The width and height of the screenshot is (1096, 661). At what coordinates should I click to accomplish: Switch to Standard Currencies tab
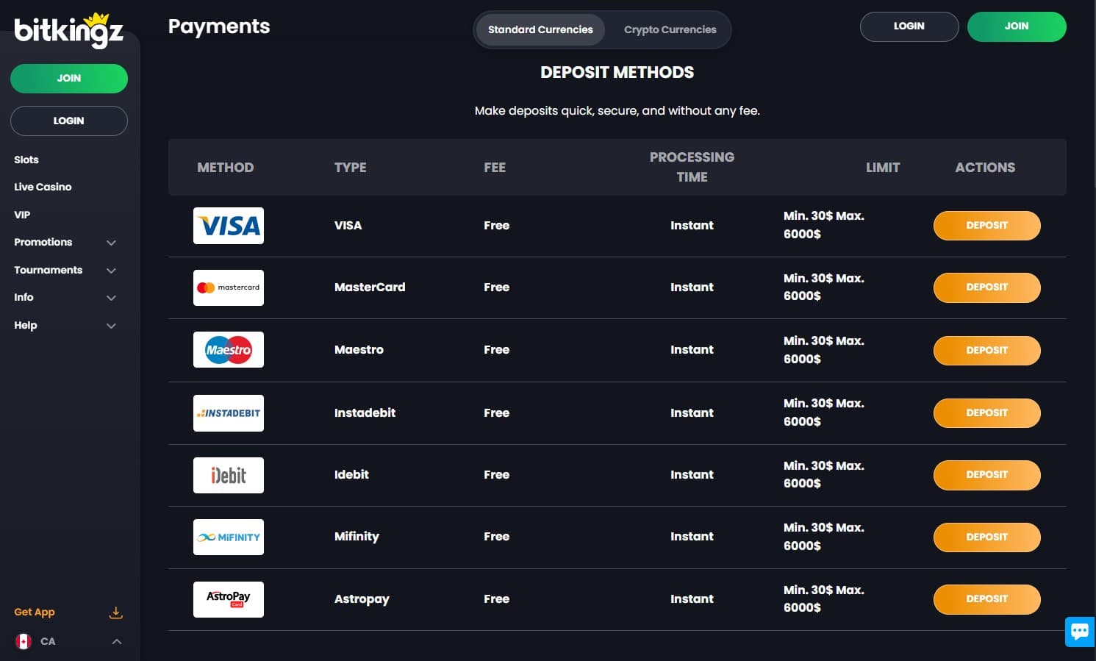pyautogui.click(x=540, y=29)
